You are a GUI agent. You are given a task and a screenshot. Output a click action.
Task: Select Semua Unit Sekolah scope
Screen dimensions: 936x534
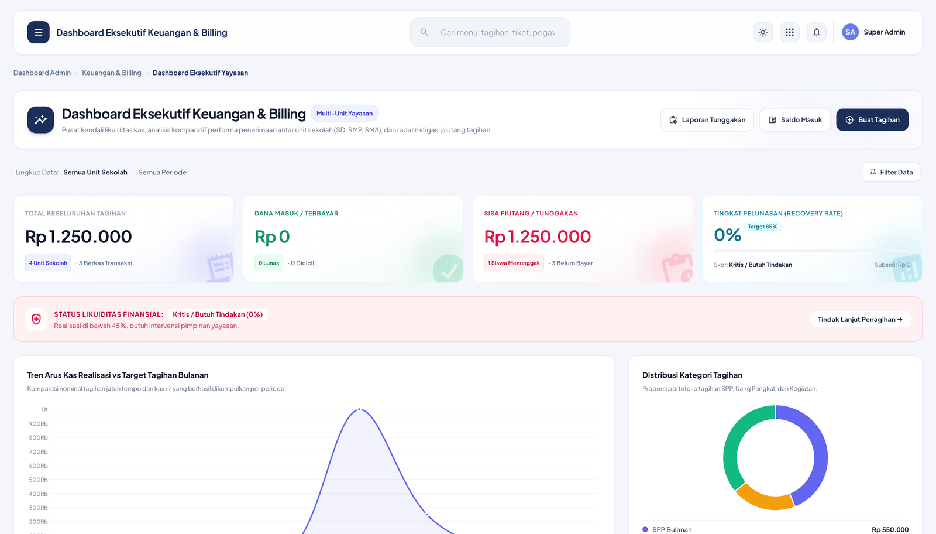[95, 172]
